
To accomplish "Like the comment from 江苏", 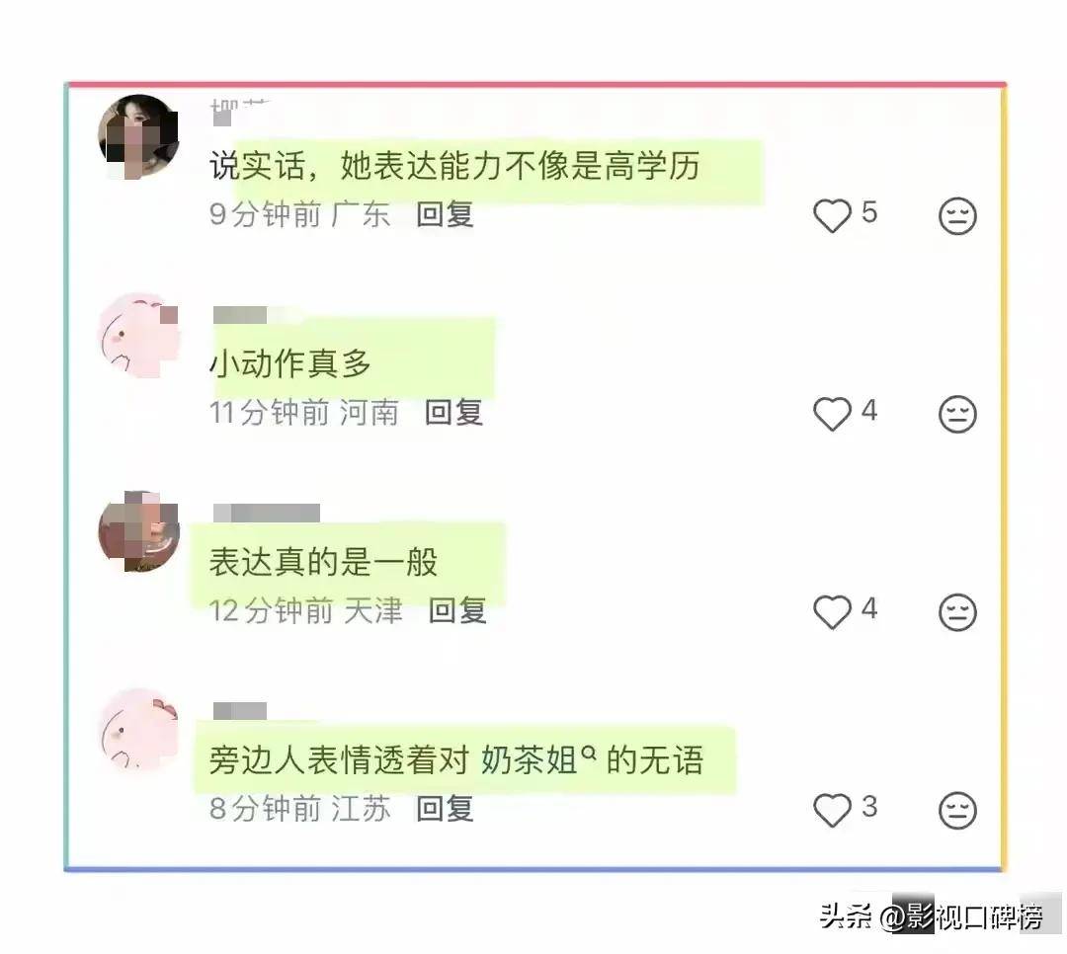I will coord(832,810).
